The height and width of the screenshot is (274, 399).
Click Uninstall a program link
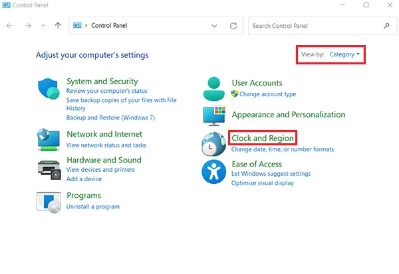click(x=93, y=206)
